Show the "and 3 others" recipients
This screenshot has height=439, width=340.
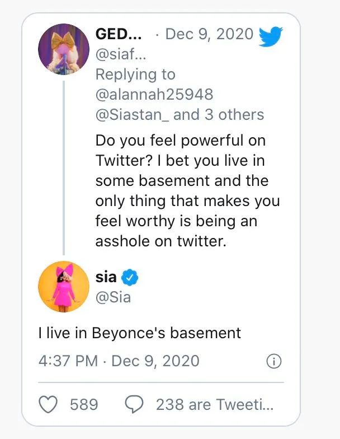click(219, 114)
